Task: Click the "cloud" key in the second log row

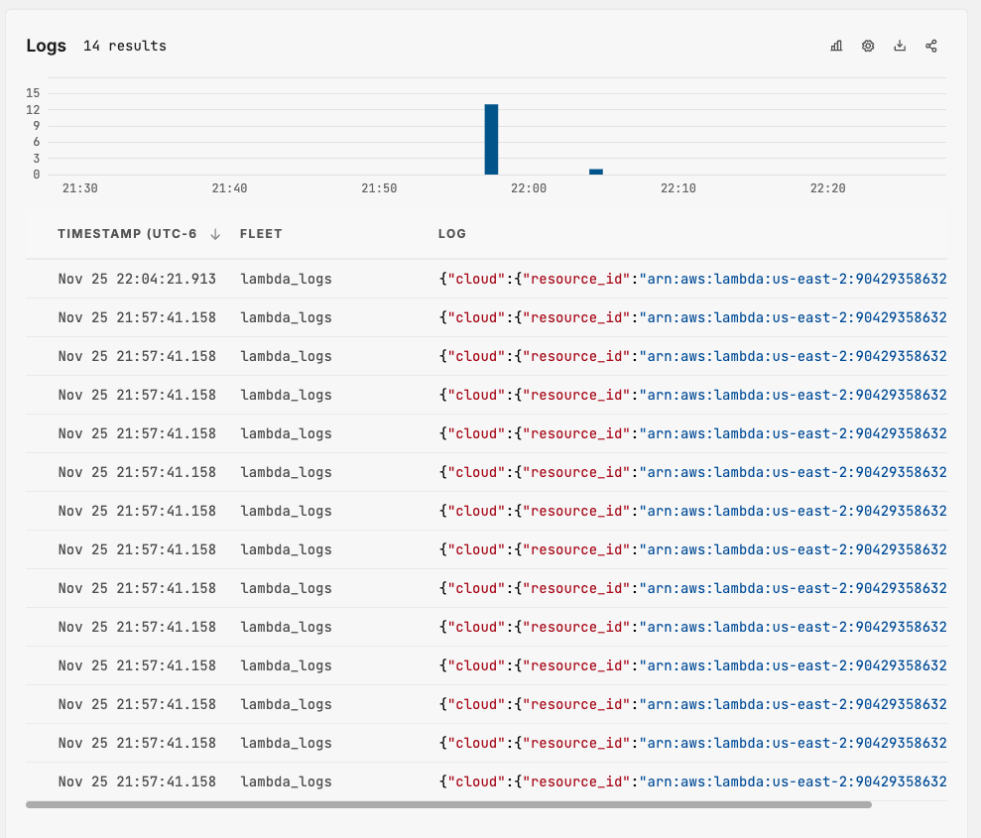Action: pyautogui.click(x=475, y=318)
